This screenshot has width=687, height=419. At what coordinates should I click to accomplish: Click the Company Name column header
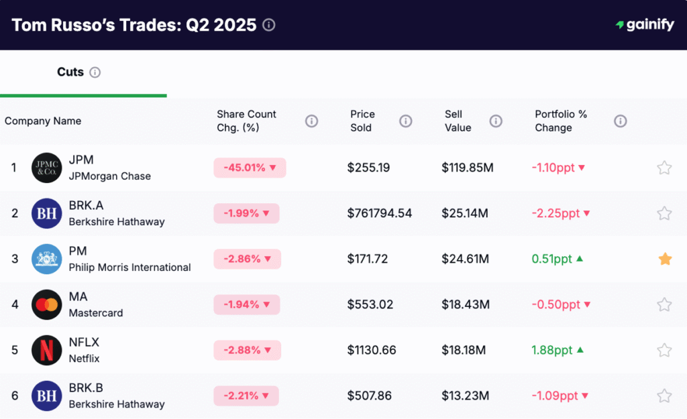(x=43, y=121)
